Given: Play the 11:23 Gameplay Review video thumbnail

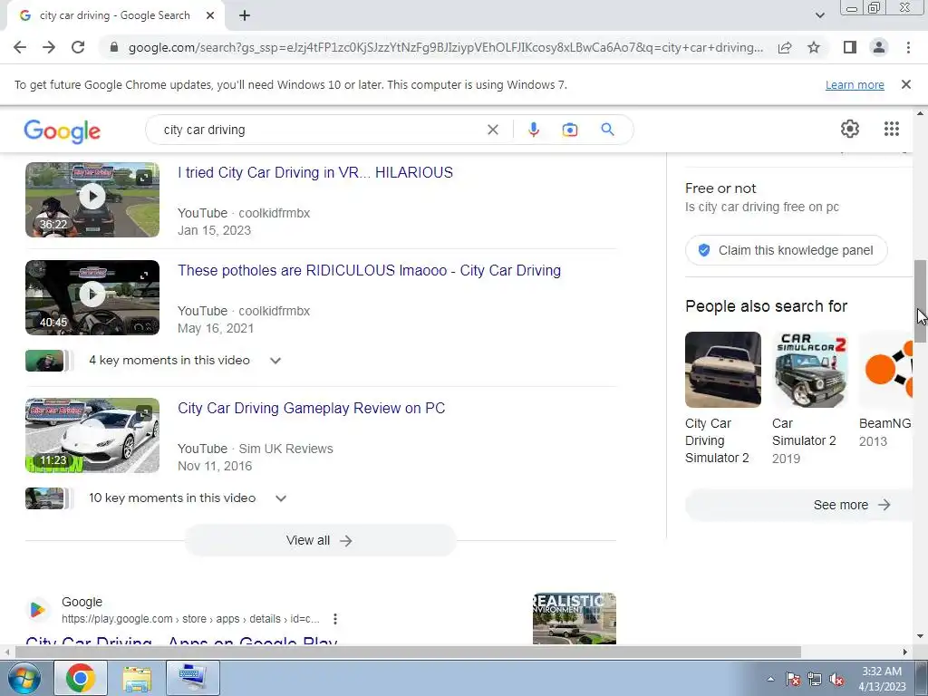Looking at the screenshot, I should point(92,435).
